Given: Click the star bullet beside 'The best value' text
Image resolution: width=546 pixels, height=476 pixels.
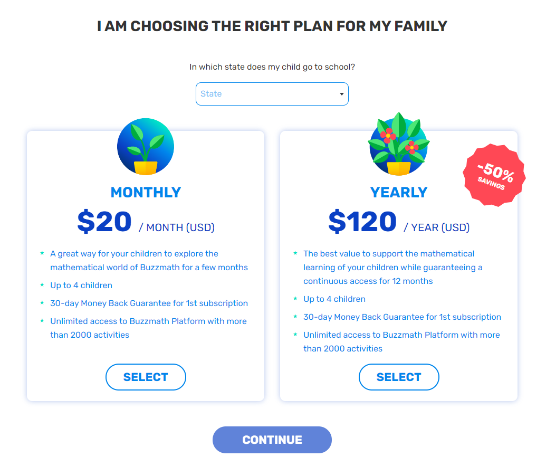Looking at the screenshot, I should point(295,253).
